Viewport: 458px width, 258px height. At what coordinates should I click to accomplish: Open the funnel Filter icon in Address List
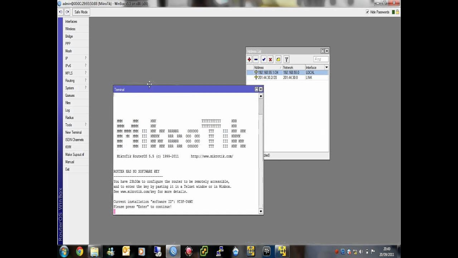pos(286,59)
